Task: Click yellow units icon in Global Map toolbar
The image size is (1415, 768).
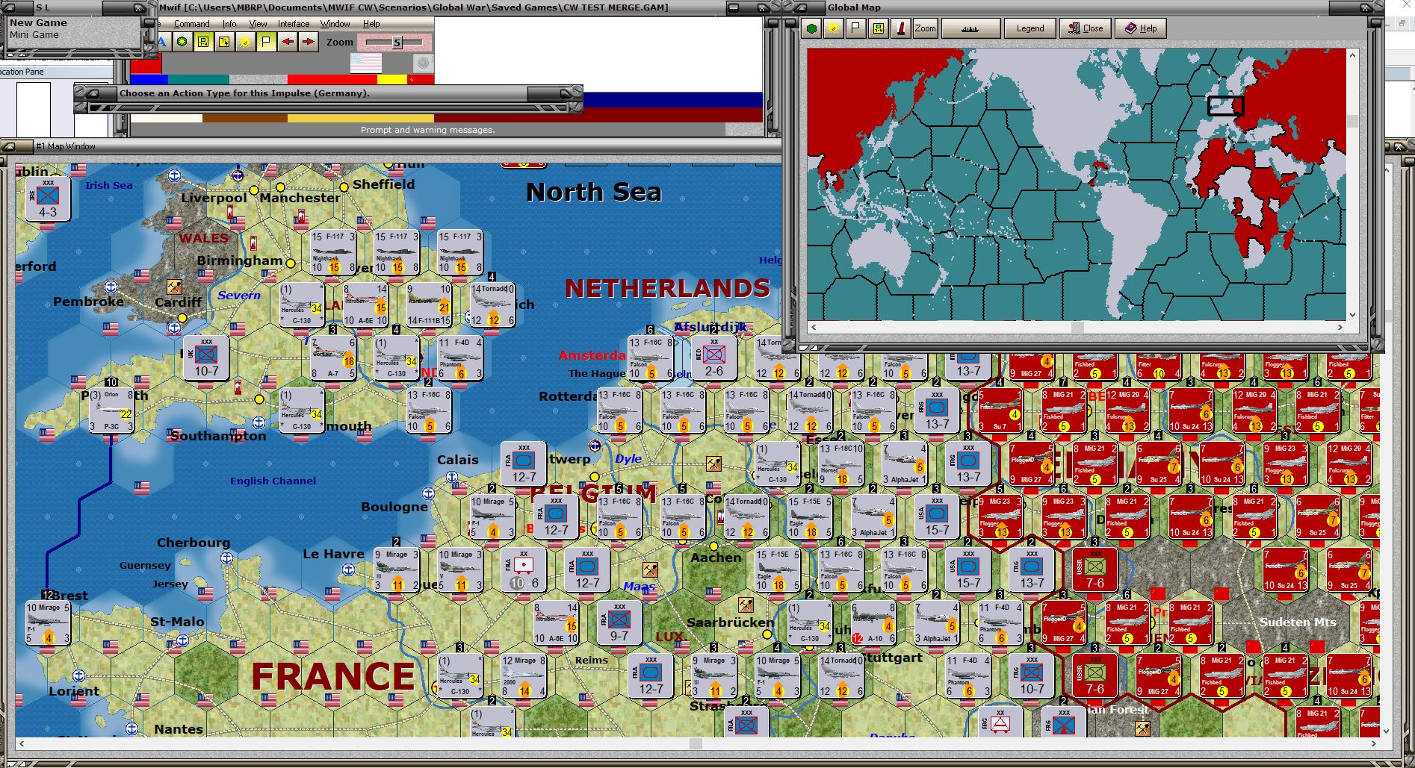Action: click(878, 28)
